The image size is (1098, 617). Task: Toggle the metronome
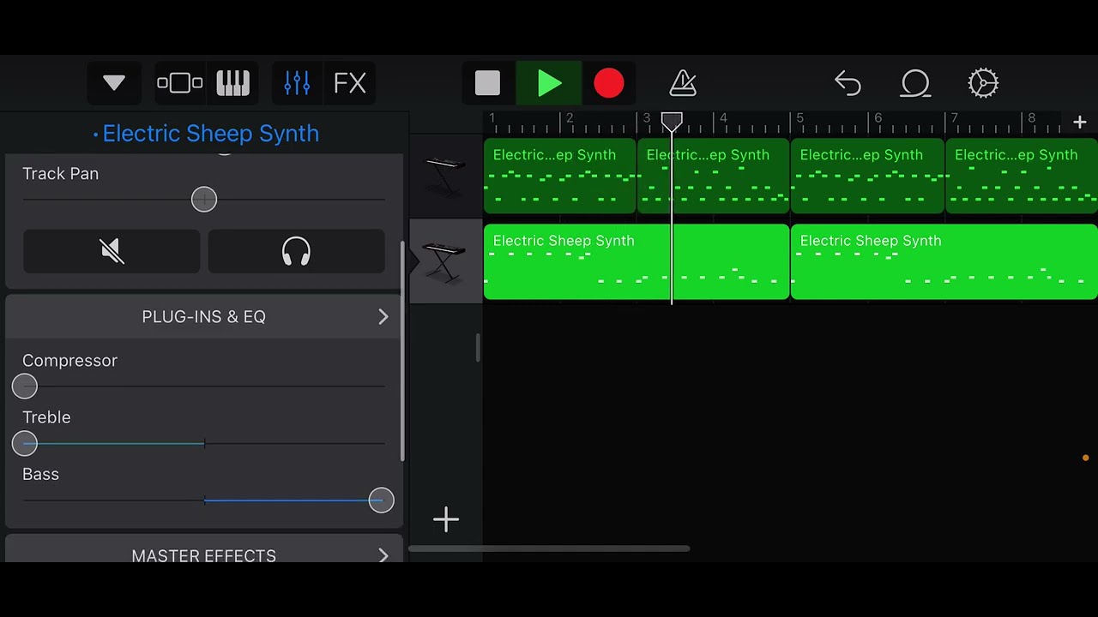[683, 83]
